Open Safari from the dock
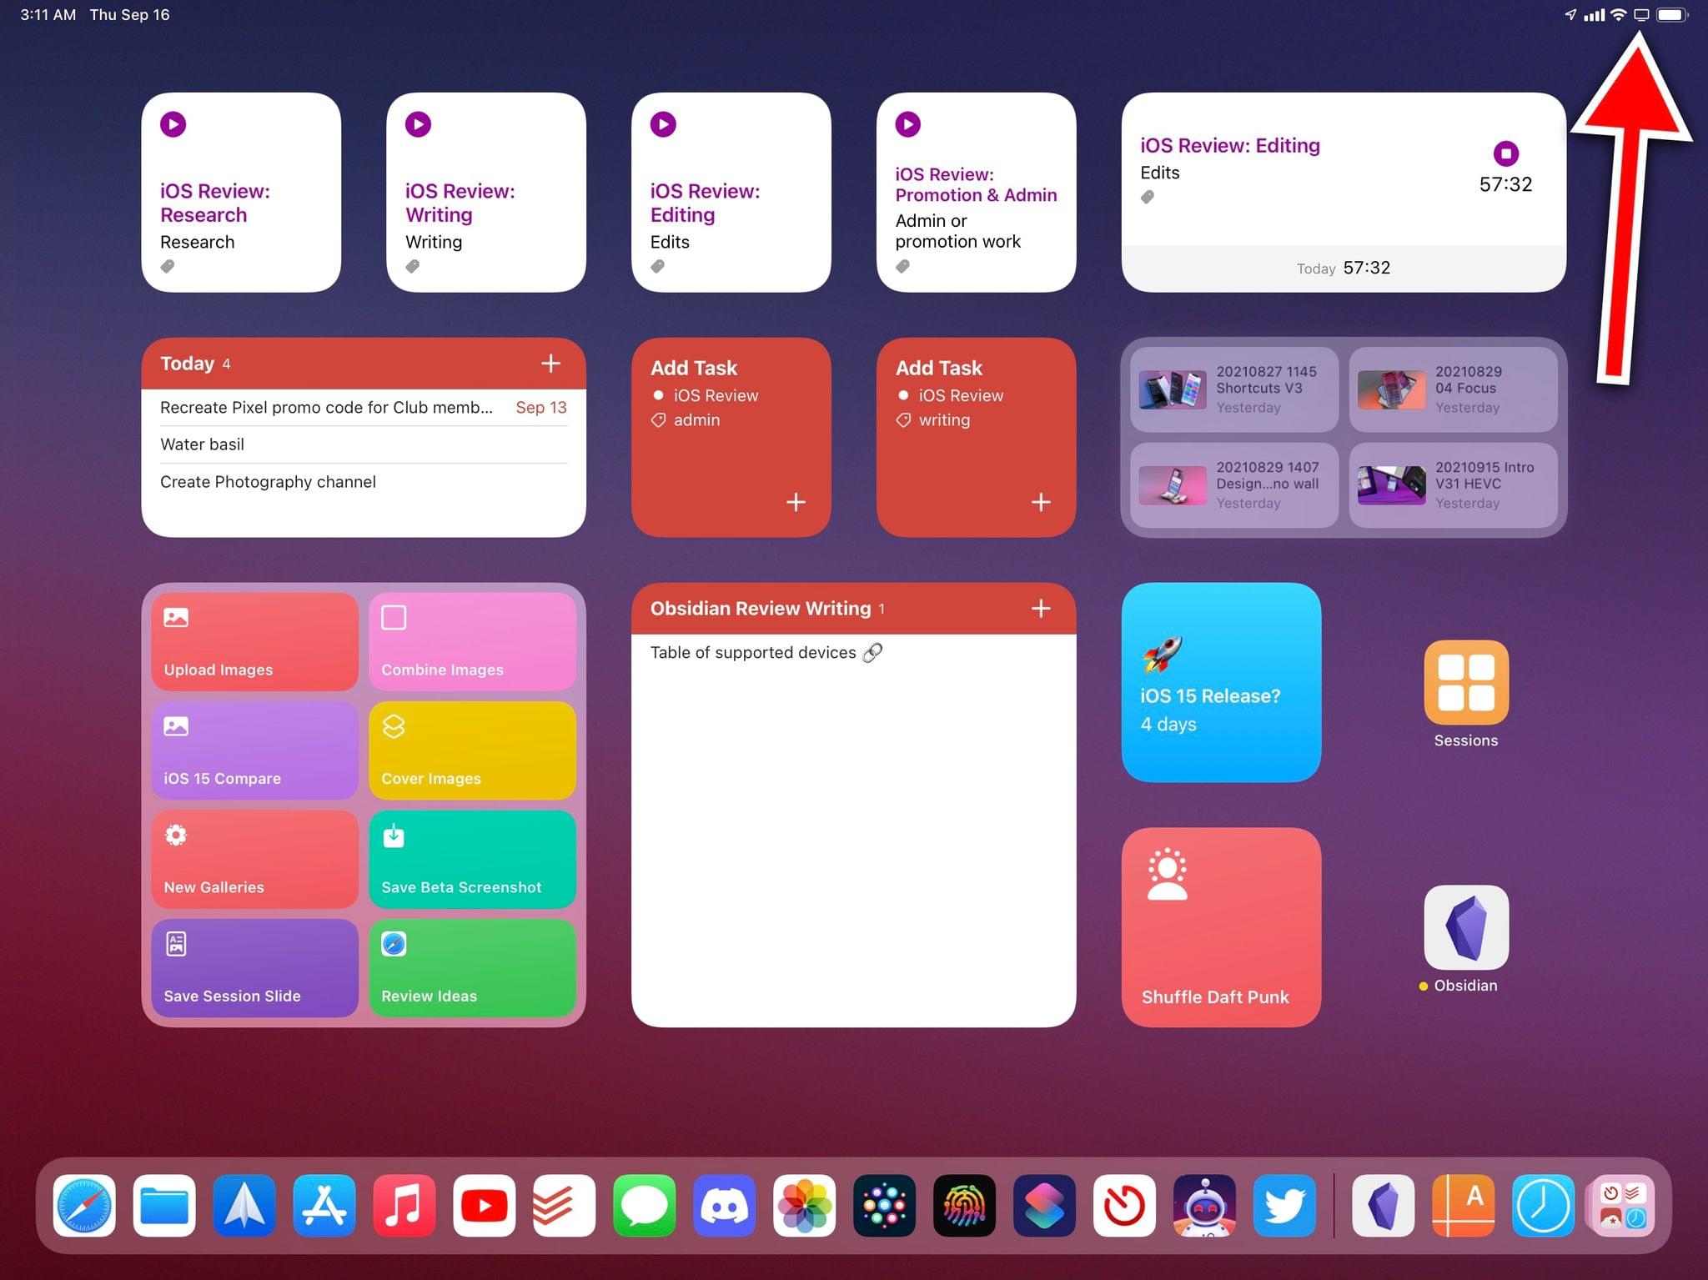The height and width of the screenshot is (1280, 1708). point(84,1206)
